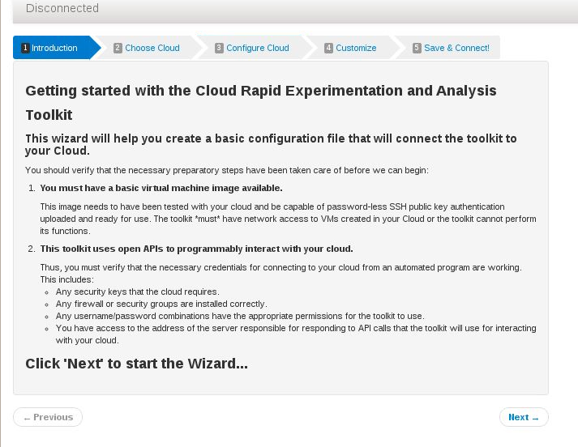The image size is (578, 447).
Task: Click the 'Any security keys' bullet item
Action: [x=138, y=292]
